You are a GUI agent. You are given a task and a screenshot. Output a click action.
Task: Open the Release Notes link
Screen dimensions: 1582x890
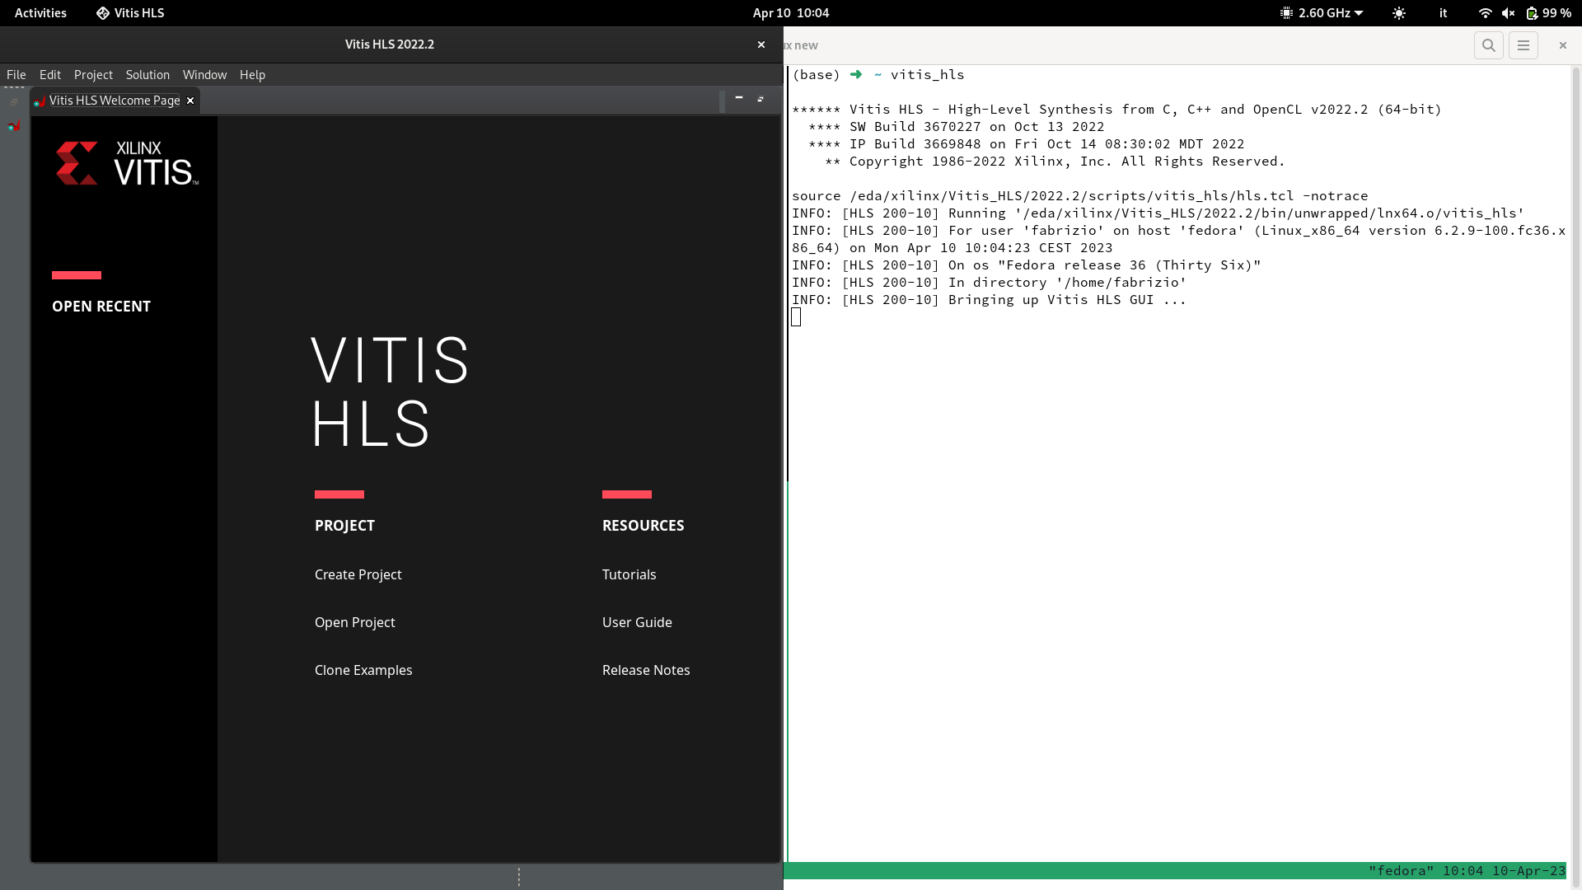point(646,670)
